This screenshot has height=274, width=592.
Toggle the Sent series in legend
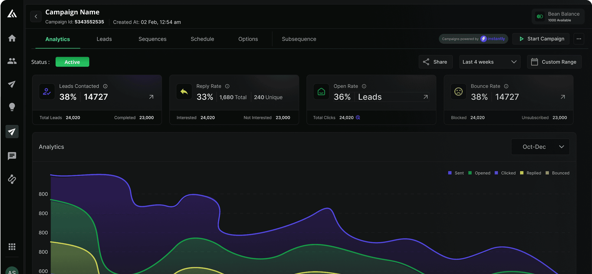click(456, 173)
